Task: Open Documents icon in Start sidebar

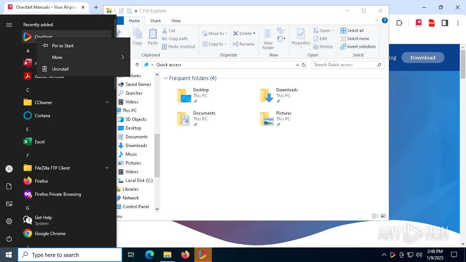Action: click(x=9, y=186)
